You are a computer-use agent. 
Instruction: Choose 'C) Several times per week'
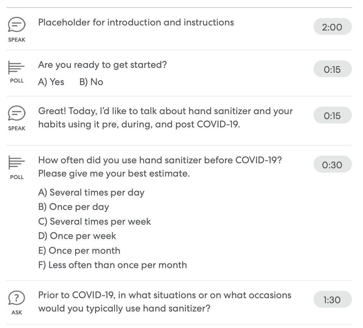point(95,222)
